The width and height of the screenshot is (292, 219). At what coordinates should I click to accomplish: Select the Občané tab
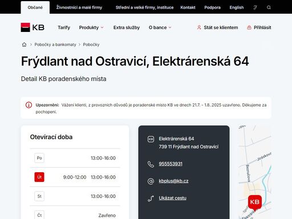pos(35,7)
